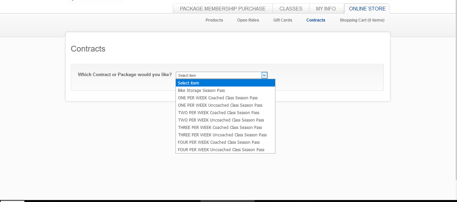Image resolution: width=457 pixels, height=202 pixels.
Task: Select TWO PER WEEK Uncoached Class Season Pass
Action: click(225, 120)
